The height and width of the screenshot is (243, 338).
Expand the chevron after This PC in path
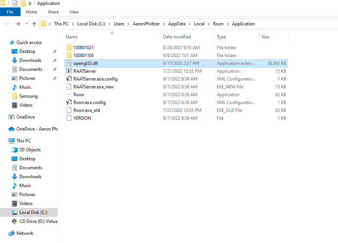73,24
